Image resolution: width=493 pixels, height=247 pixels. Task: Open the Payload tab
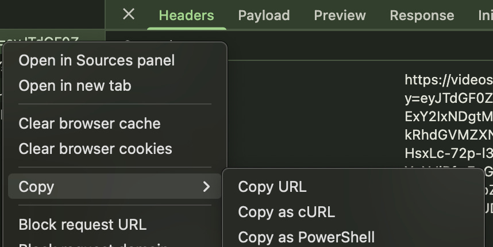coord(264,16)
